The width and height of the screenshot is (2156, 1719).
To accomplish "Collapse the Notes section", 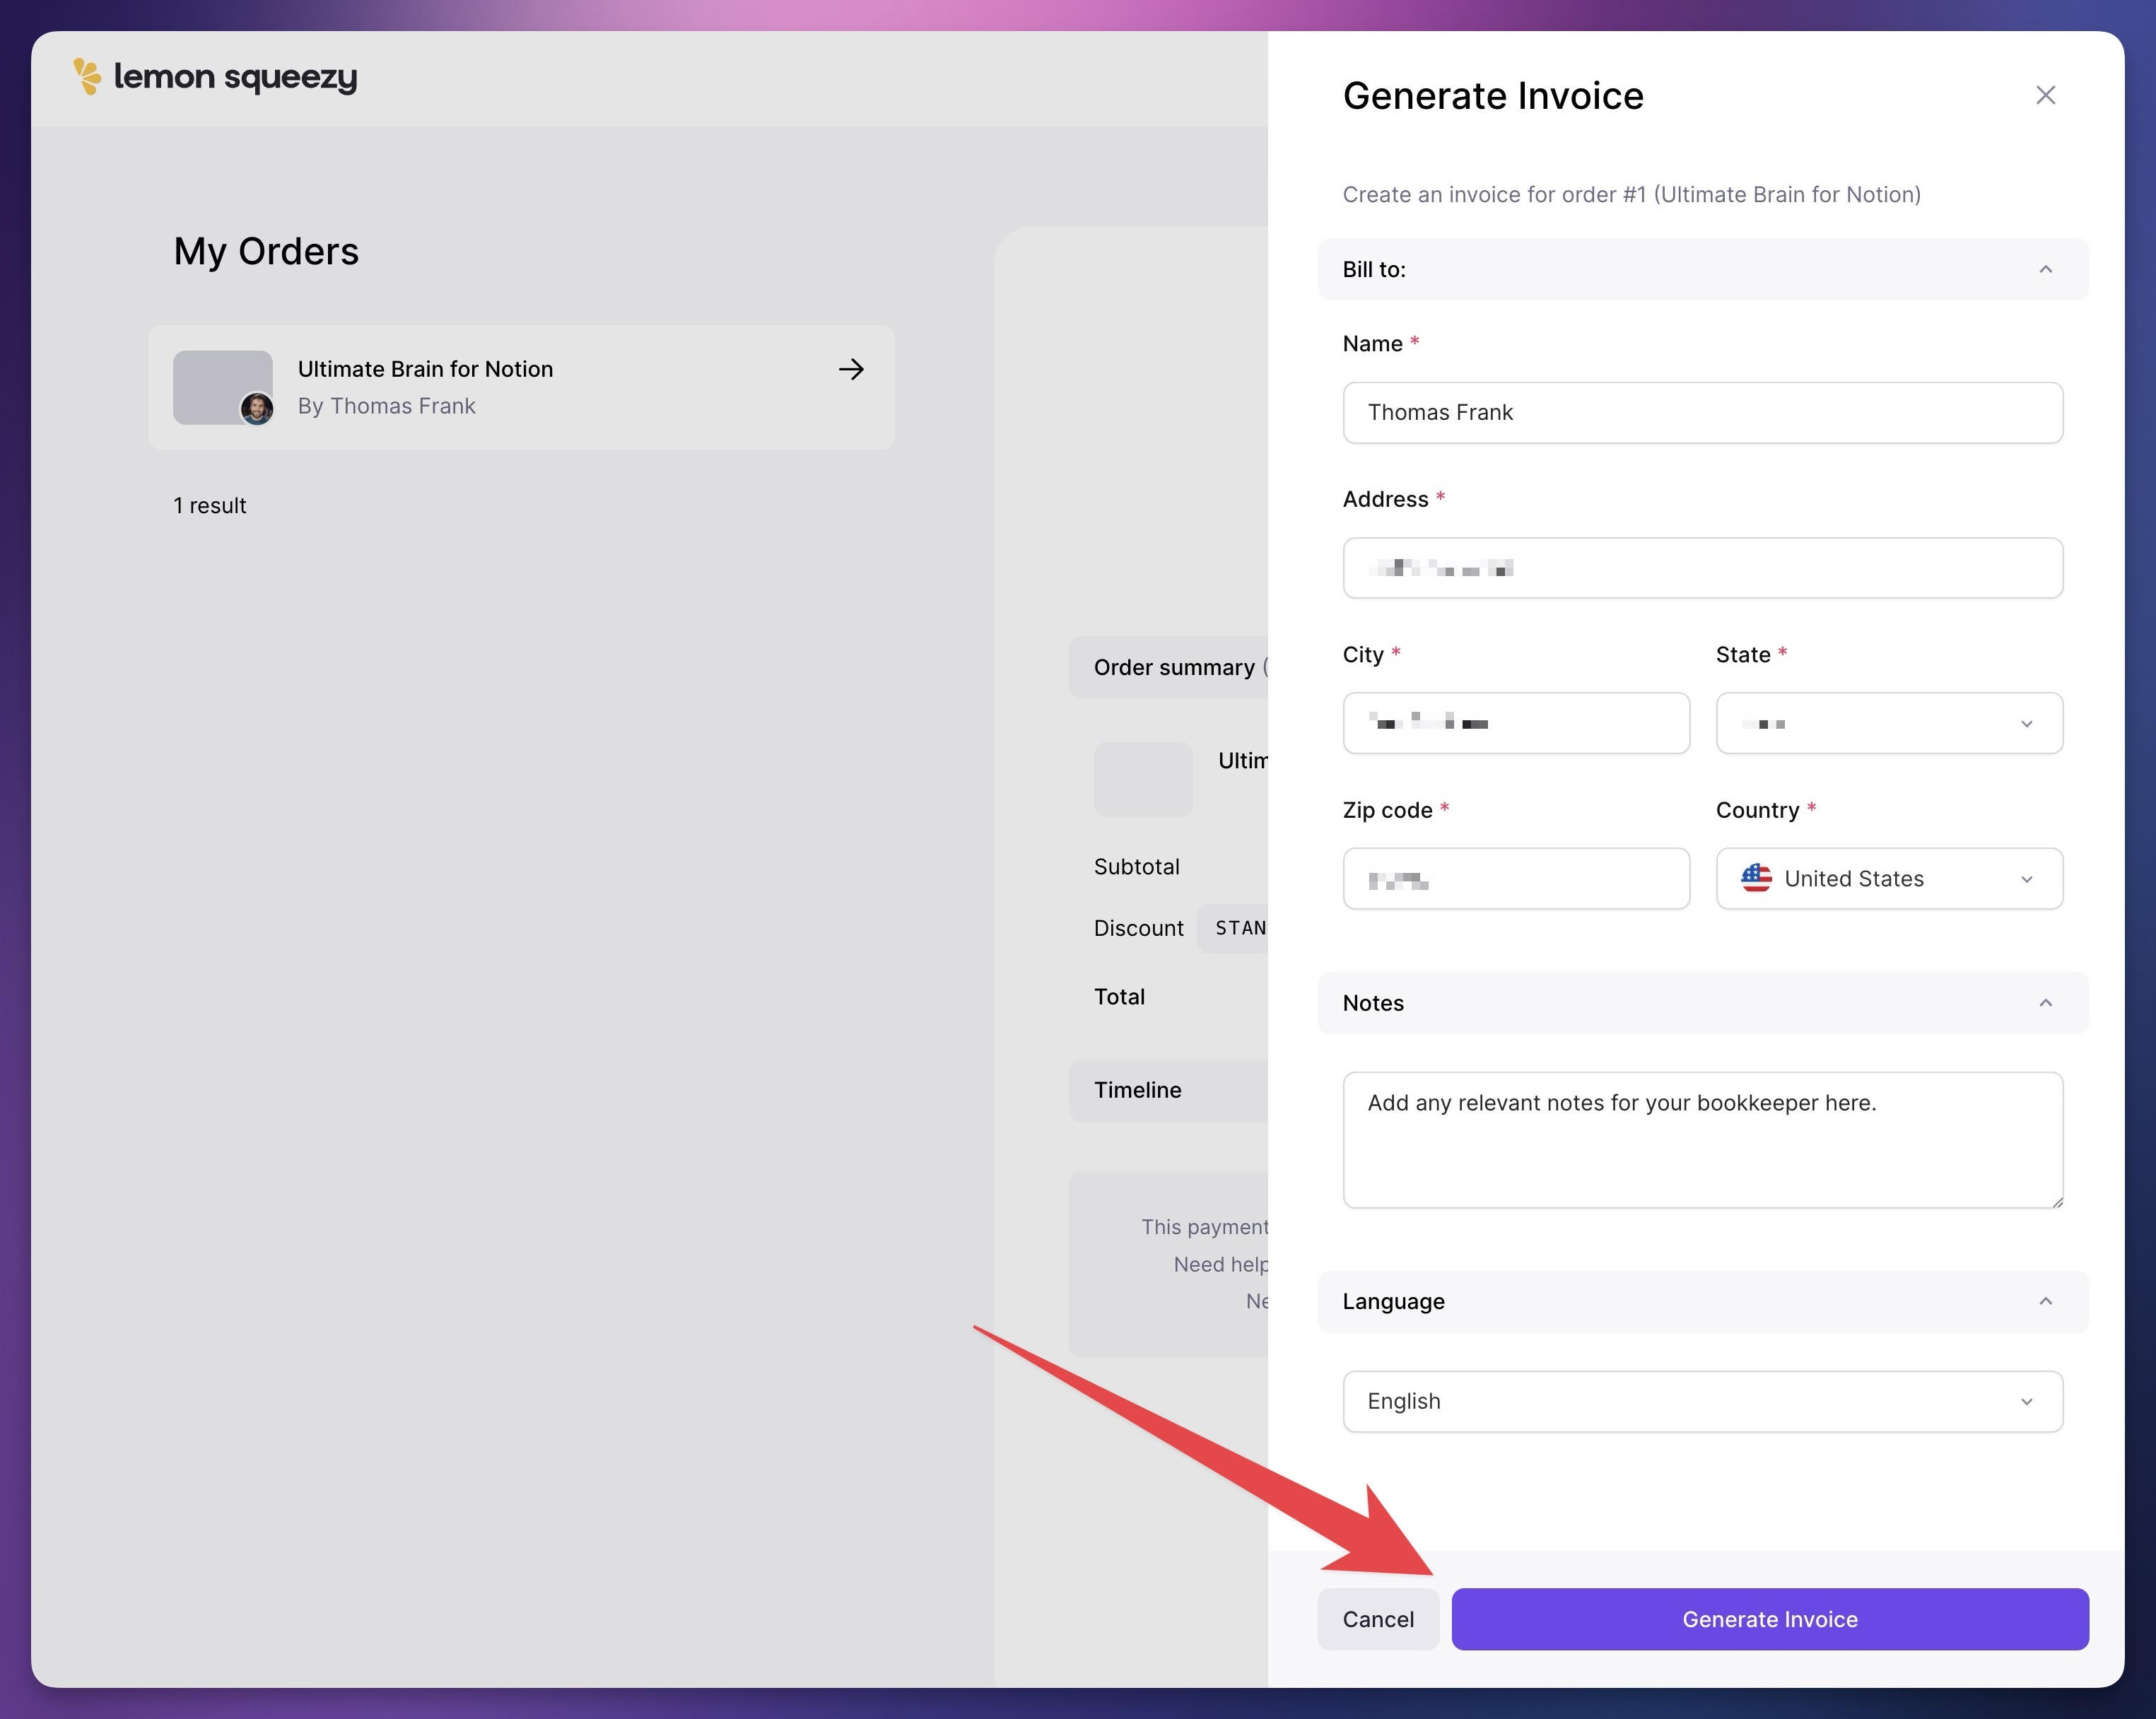I will pyautogui.click(x=2045, y=1003).
